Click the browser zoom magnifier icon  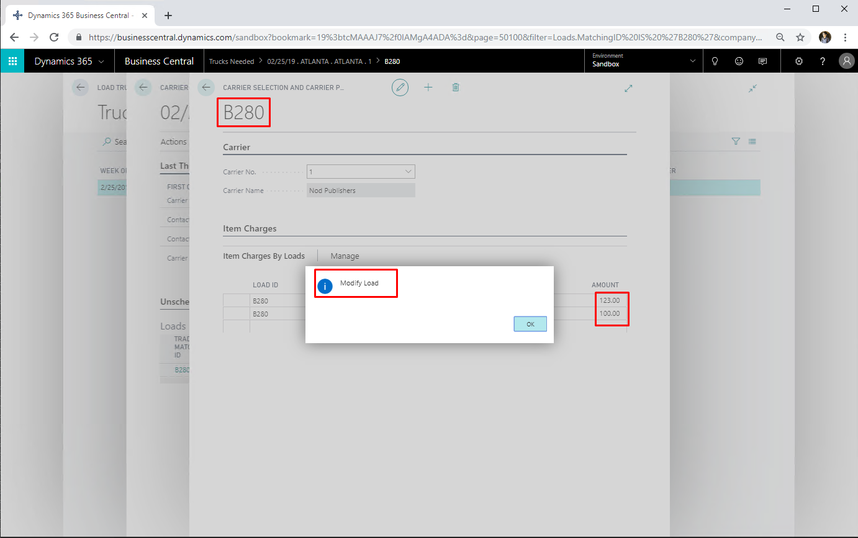(x=780, y=37)
